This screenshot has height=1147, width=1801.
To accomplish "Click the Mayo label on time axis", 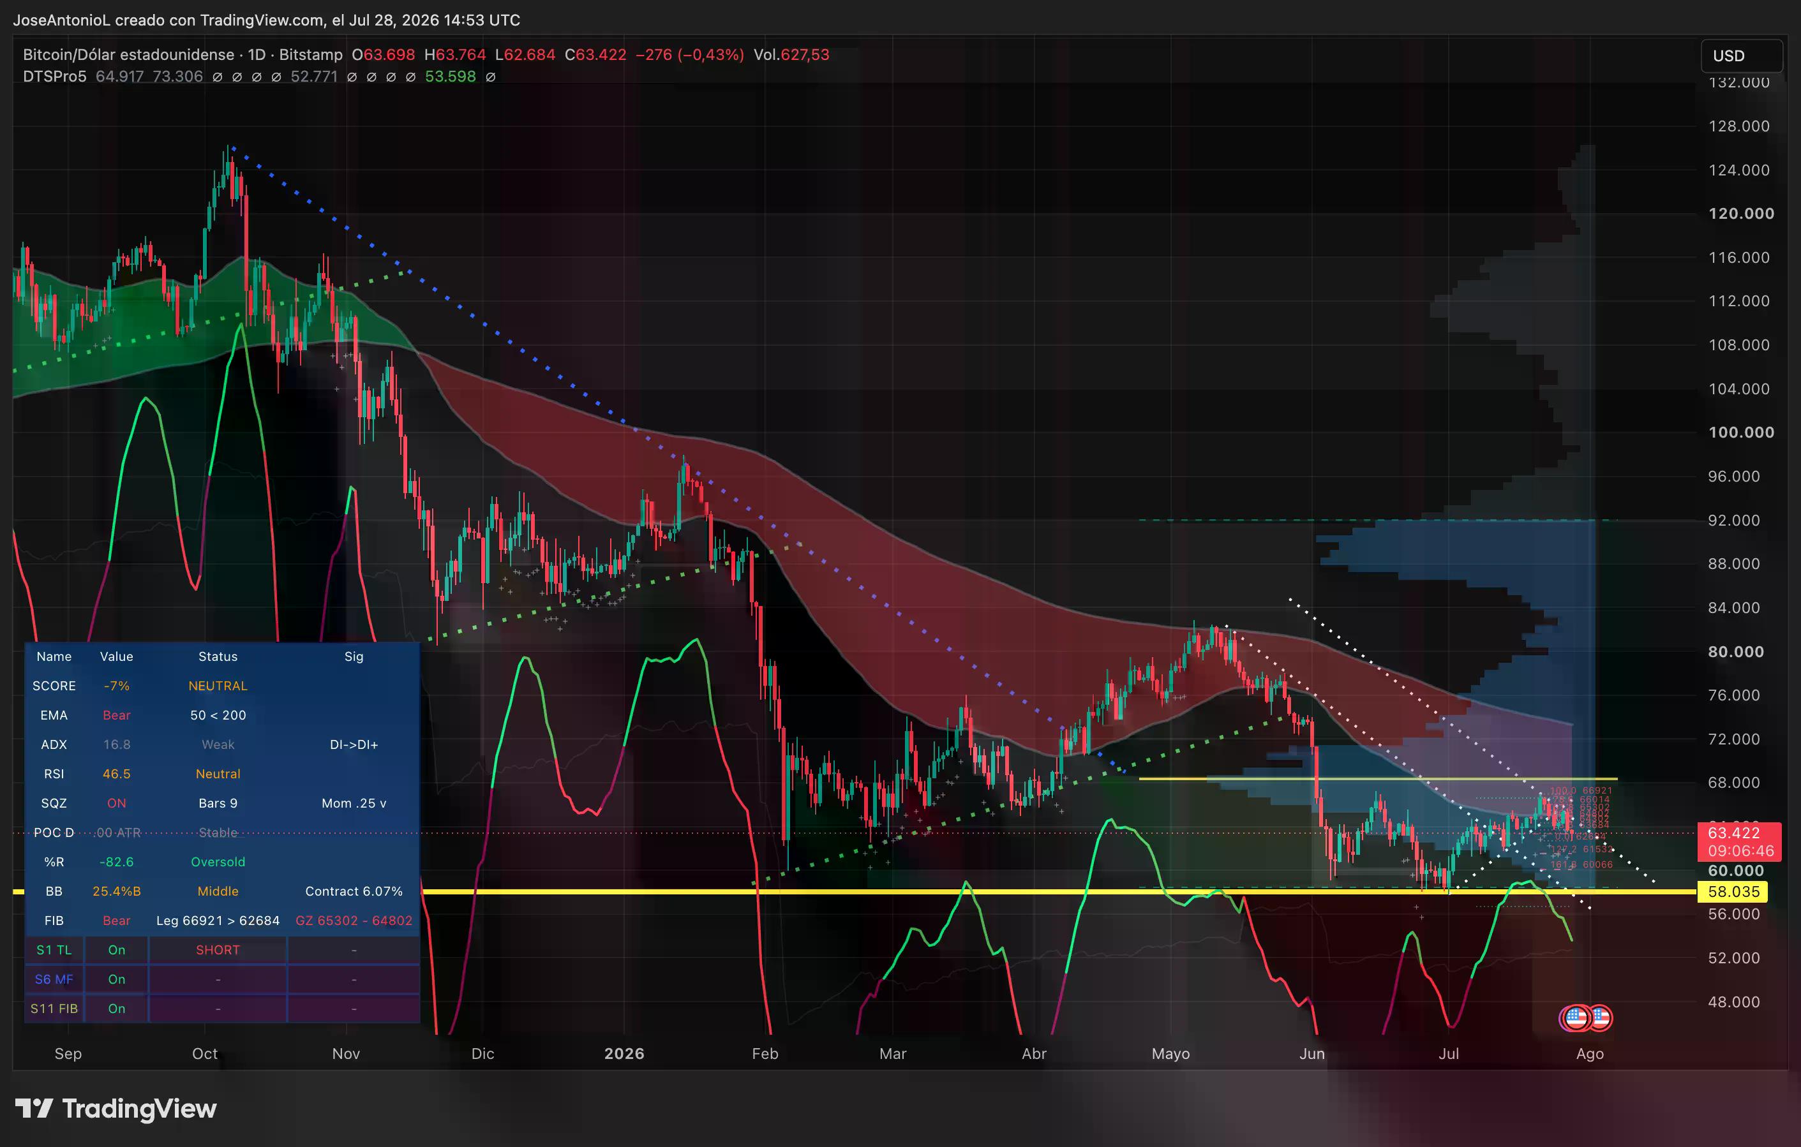I will coord(1170,1053).
